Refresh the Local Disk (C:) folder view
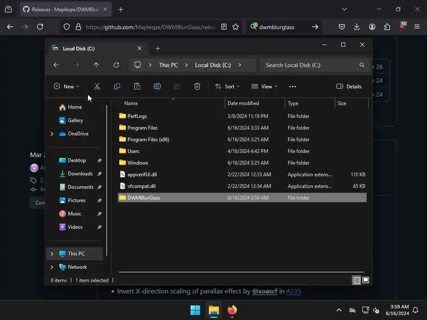Image resolution: width=427 pixels, height=320 pixels. [116, 65]
